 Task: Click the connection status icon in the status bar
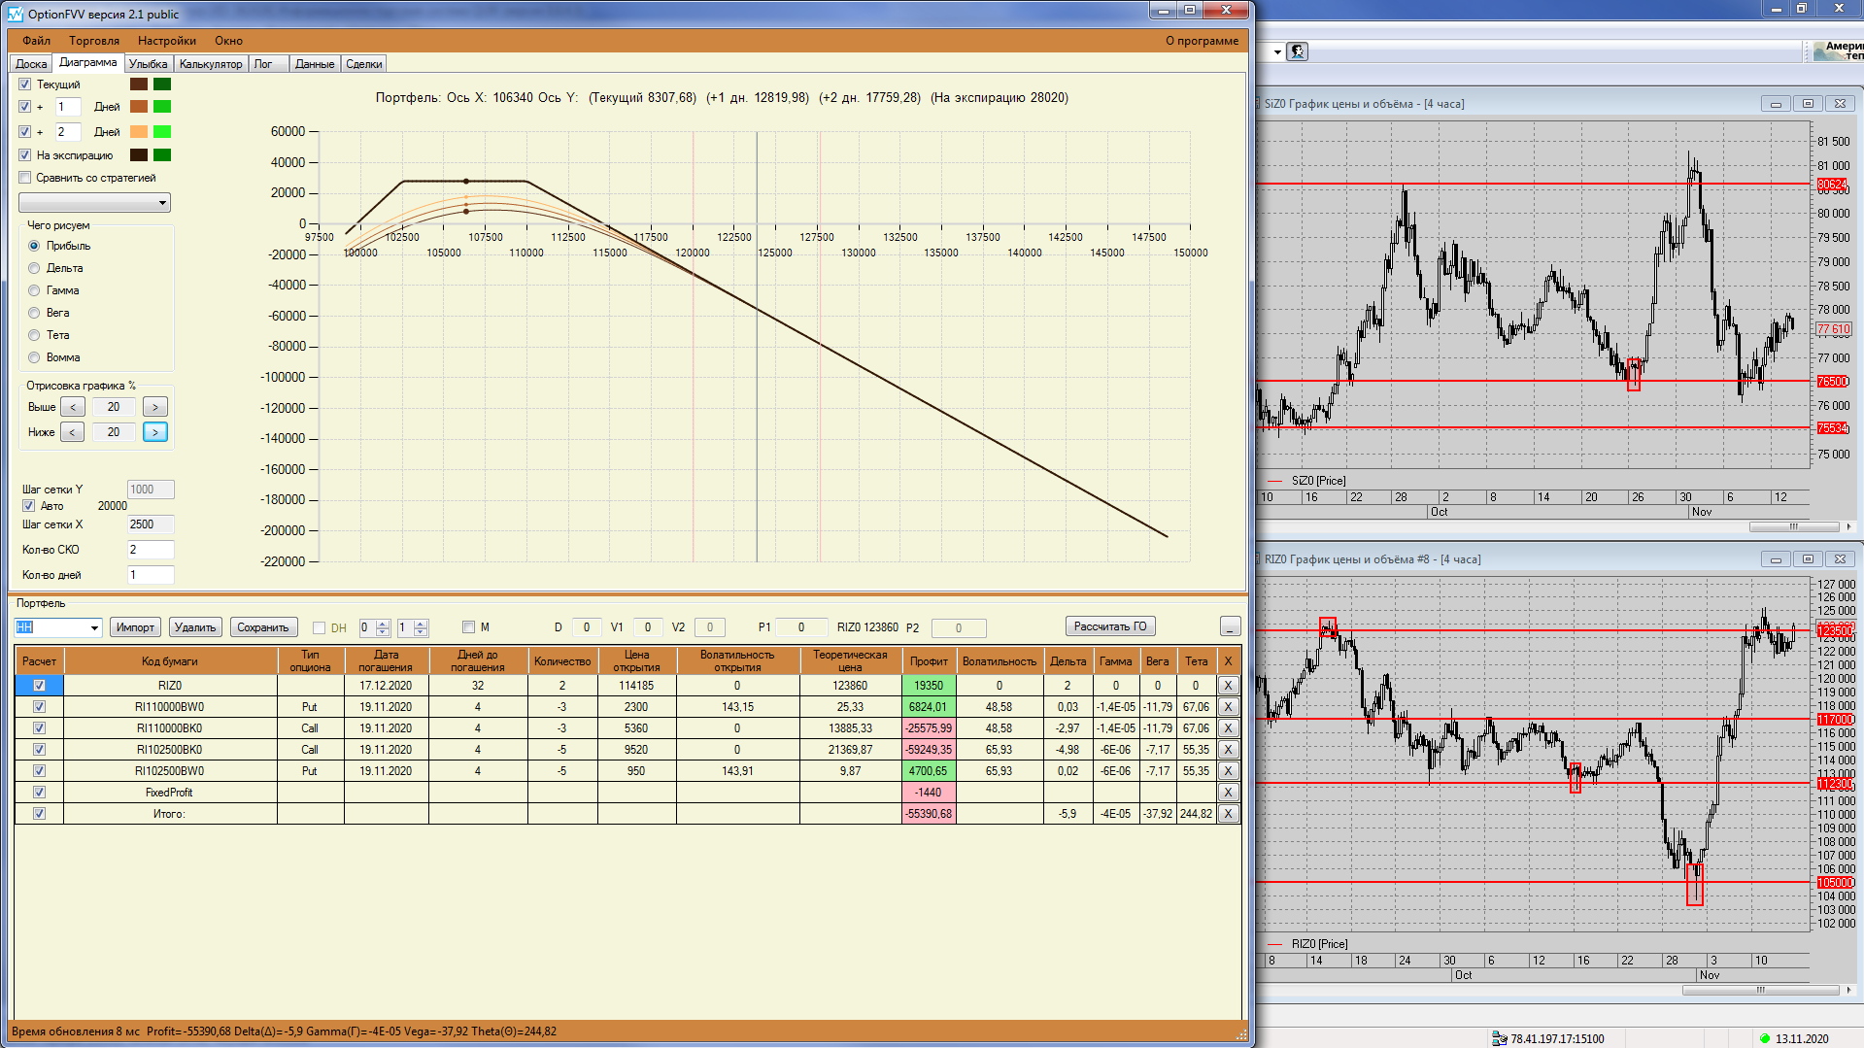pos(1499,1038)
